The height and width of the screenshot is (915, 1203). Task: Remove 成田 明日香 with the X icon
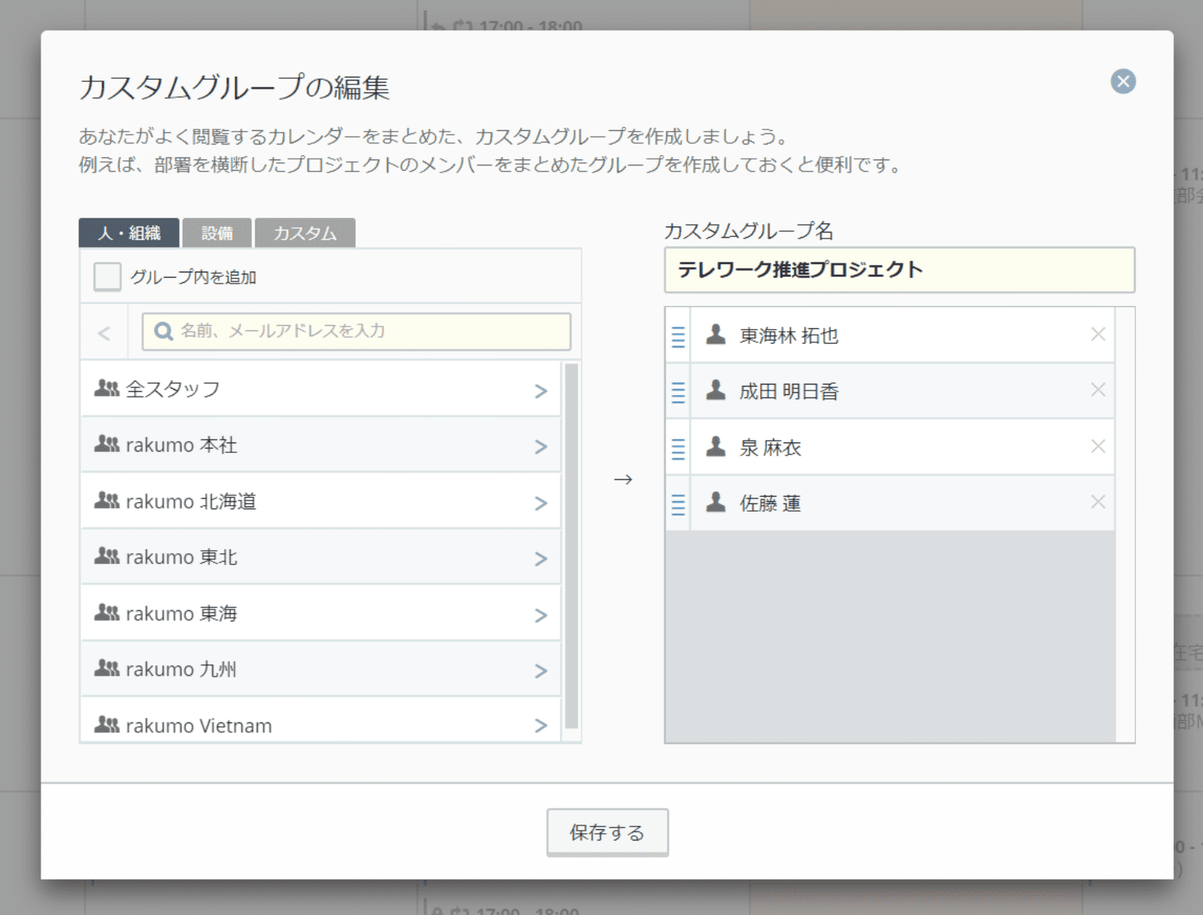[x=1097, y=390]
